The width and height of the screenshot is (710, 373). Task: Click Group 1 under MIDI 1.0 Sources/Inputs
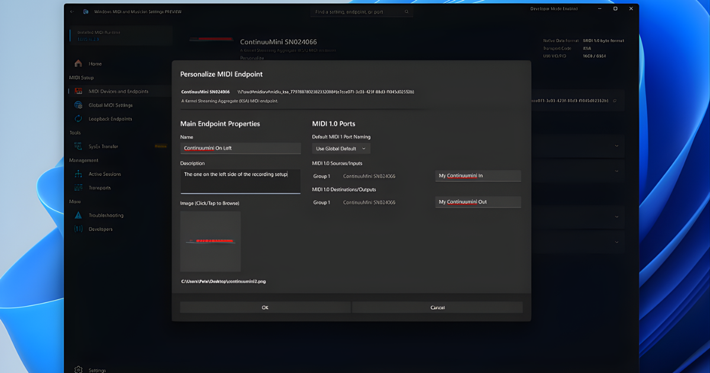pyautogui.click(x=322, y=176)
